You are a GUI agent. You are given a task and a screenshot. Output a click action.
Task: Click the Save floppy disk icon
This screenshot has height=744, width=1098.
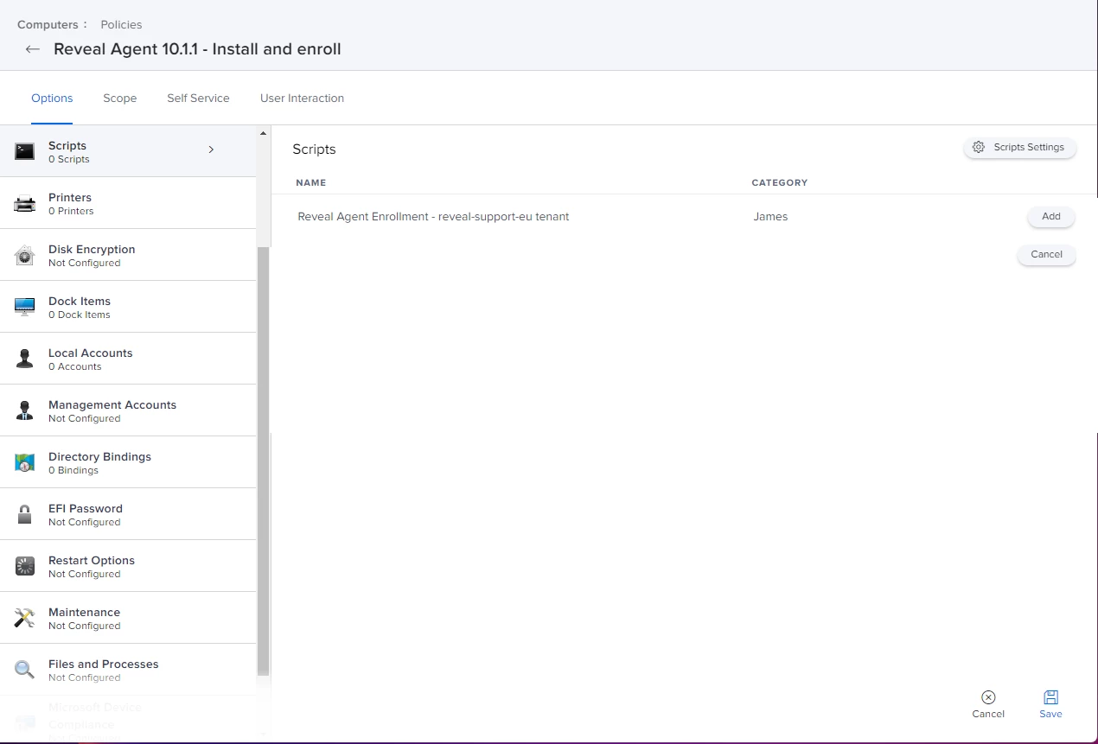pos(1050,697)
